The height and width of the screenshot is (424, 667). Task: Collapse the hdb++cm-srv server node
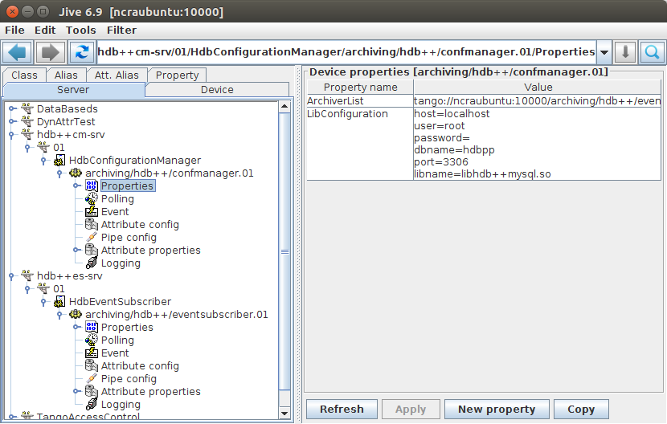point(11,135)
